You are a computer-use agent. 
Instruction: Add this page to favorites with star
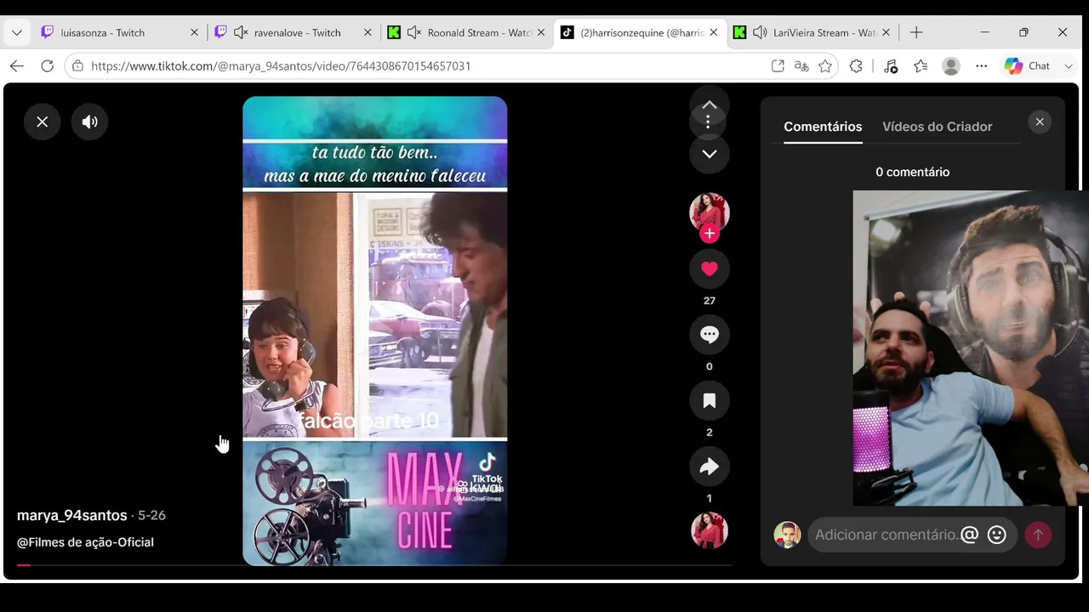click(x=825, y=65)
